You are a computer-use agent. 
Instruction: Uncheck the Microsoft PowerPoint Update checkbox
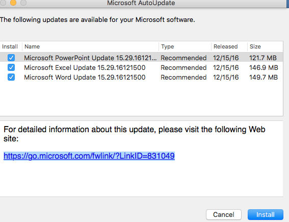pos(11,58)
